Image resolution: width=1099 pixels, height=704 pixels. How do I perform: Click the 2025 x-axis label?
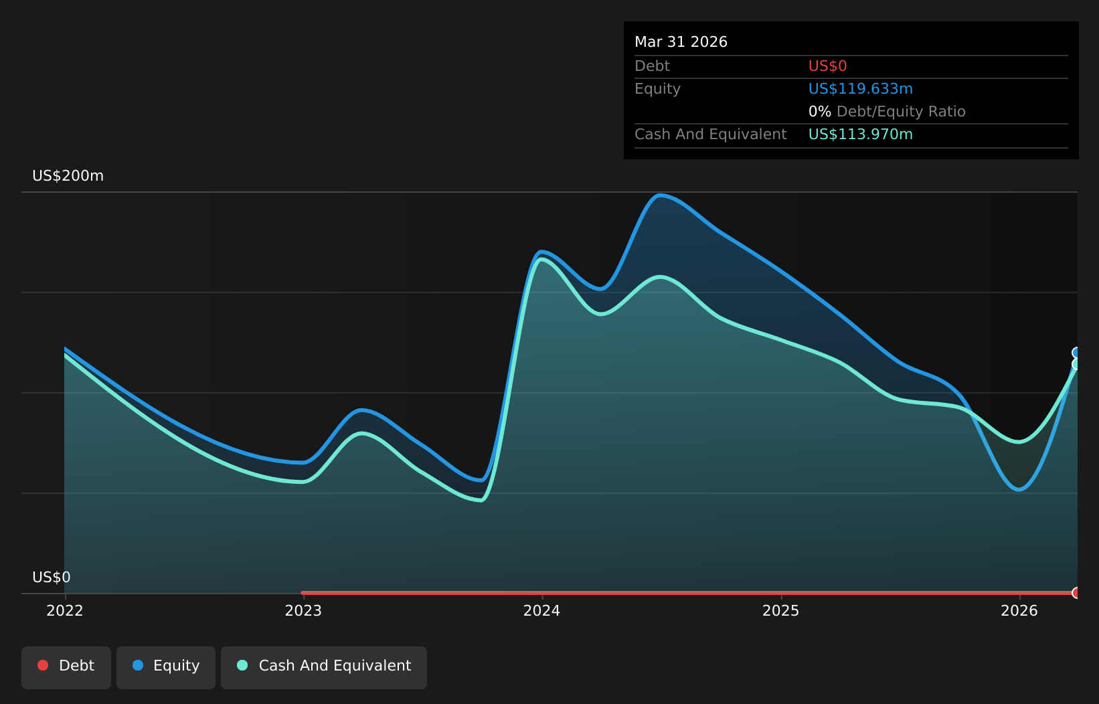pos(781,611)
